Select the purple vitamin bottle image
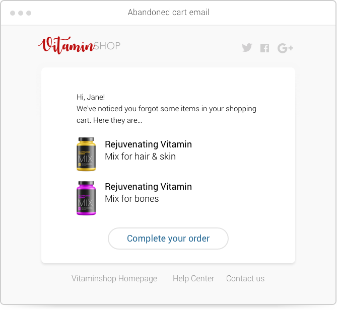 coord(86,198)
